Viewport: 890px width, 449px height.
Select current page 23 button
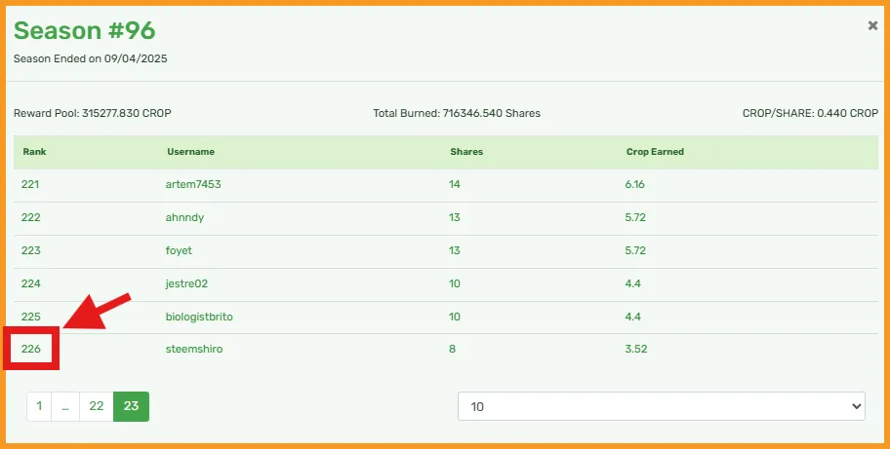131,406
